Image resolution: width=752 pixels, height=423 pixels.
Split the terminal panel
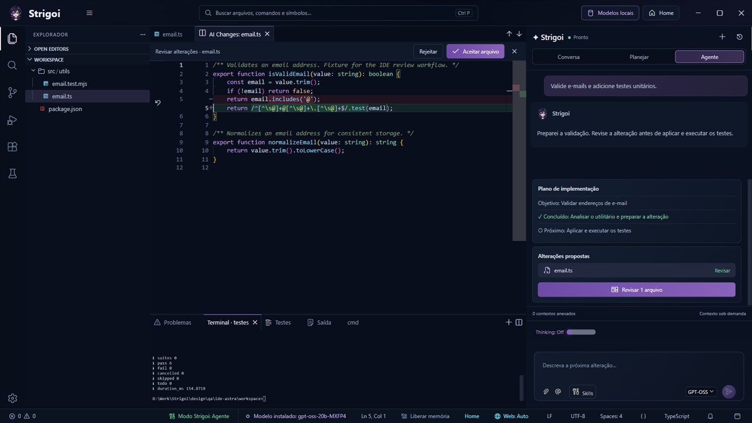pyautogui.click(x=519, y=322)
